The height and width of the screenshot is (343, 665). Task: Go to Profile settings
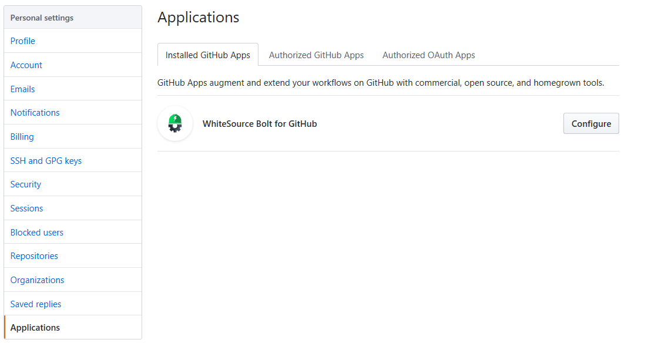[23, 41]
